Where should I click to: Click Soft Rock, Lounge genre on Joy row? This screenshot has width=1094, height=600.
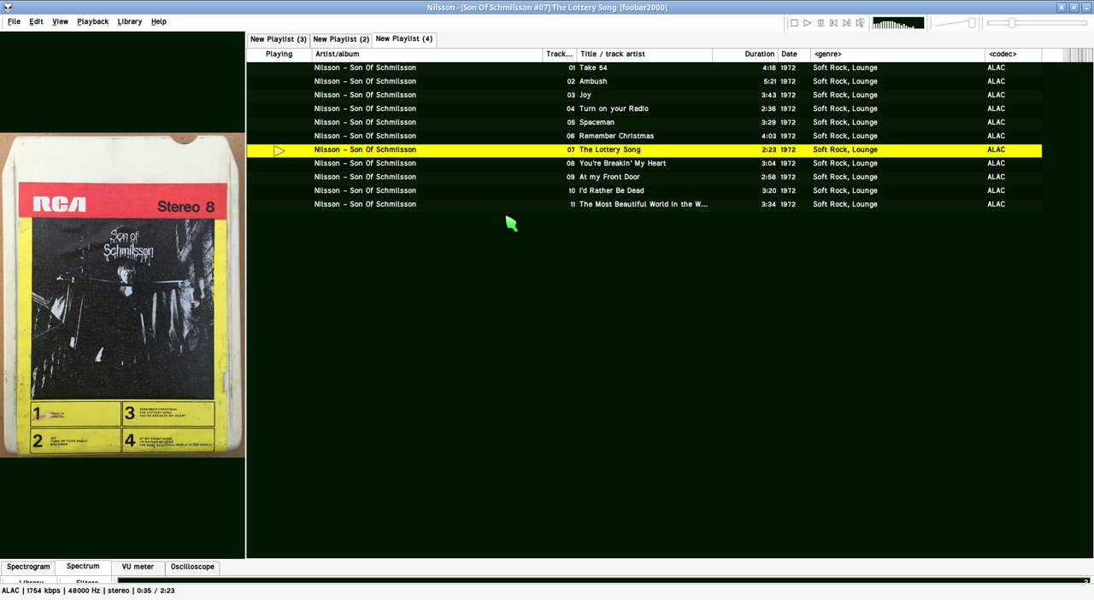point(845,96)
